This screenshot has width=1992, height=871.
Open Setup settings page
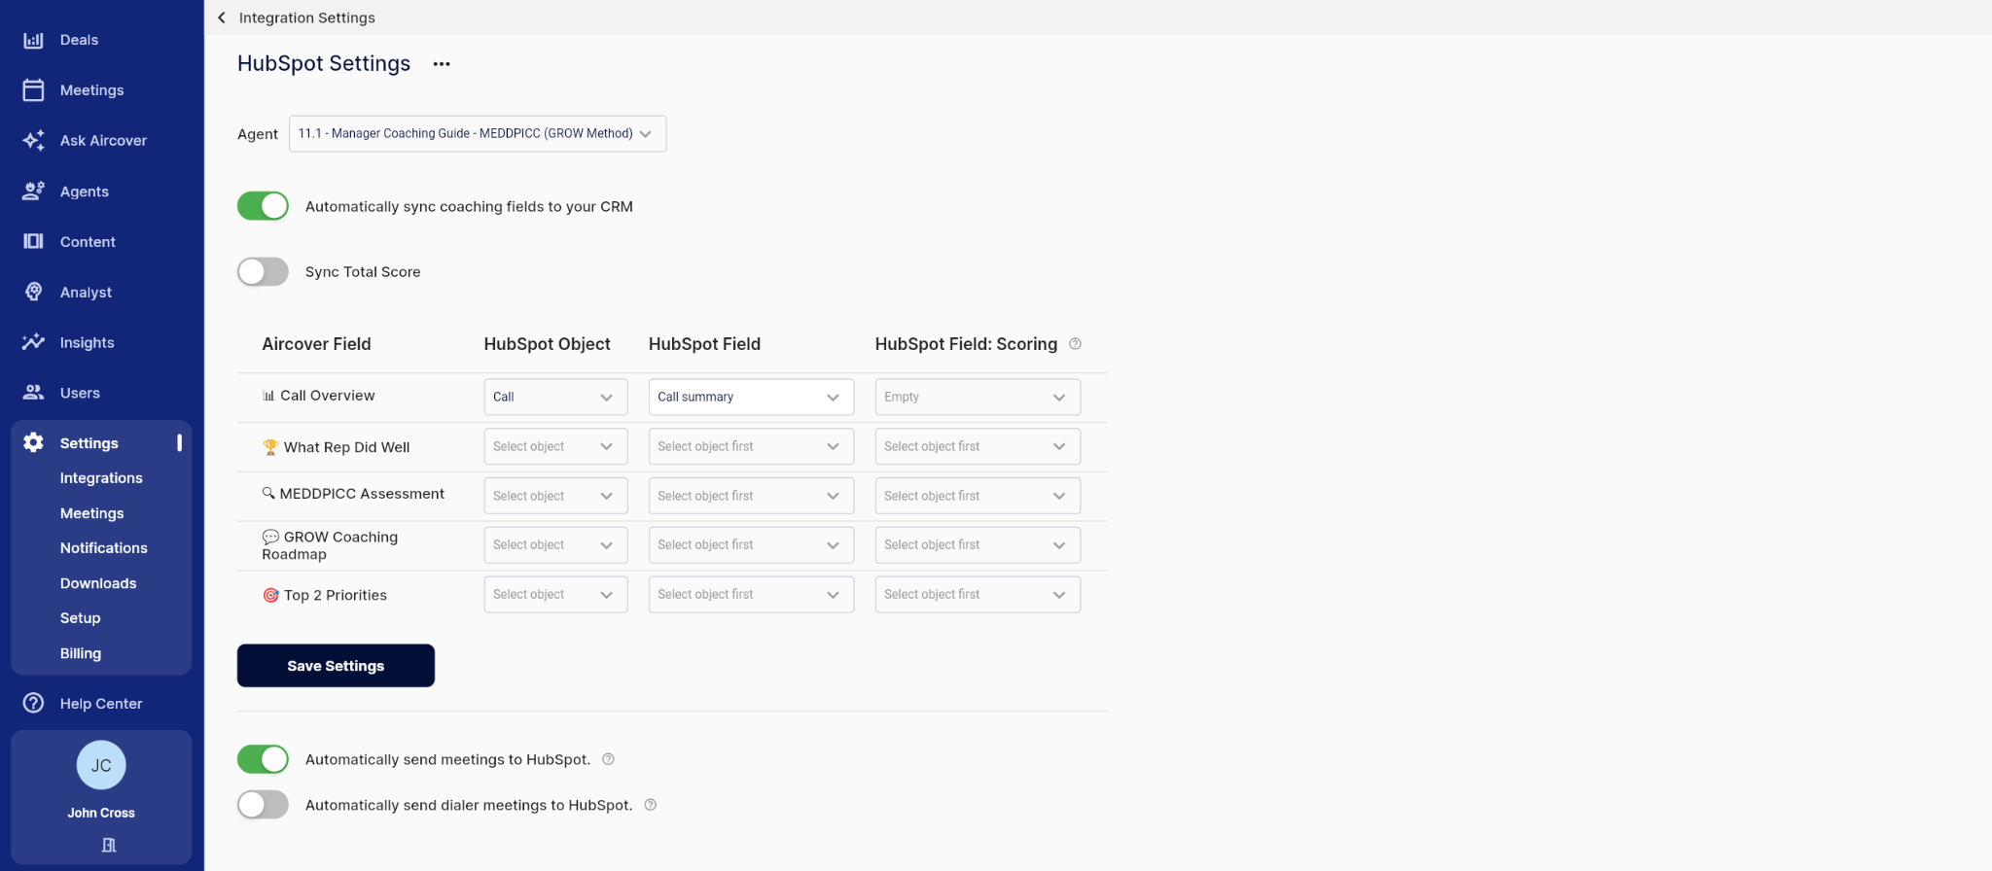tap(80, 618)
